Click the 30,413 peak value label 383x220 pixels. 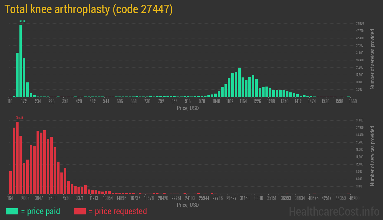(x=19, y=118)
